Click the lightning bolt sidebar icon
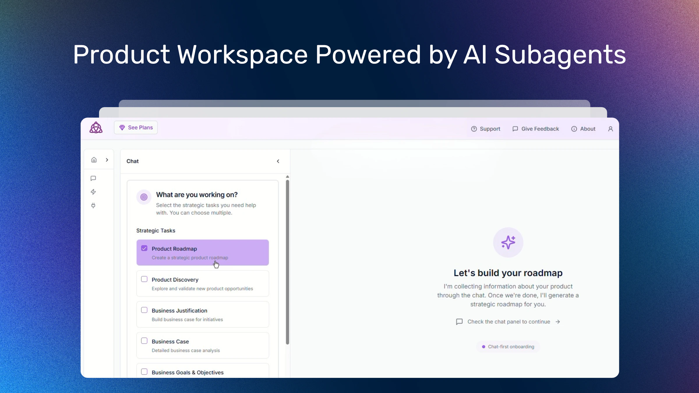 [x=93, y=192]
